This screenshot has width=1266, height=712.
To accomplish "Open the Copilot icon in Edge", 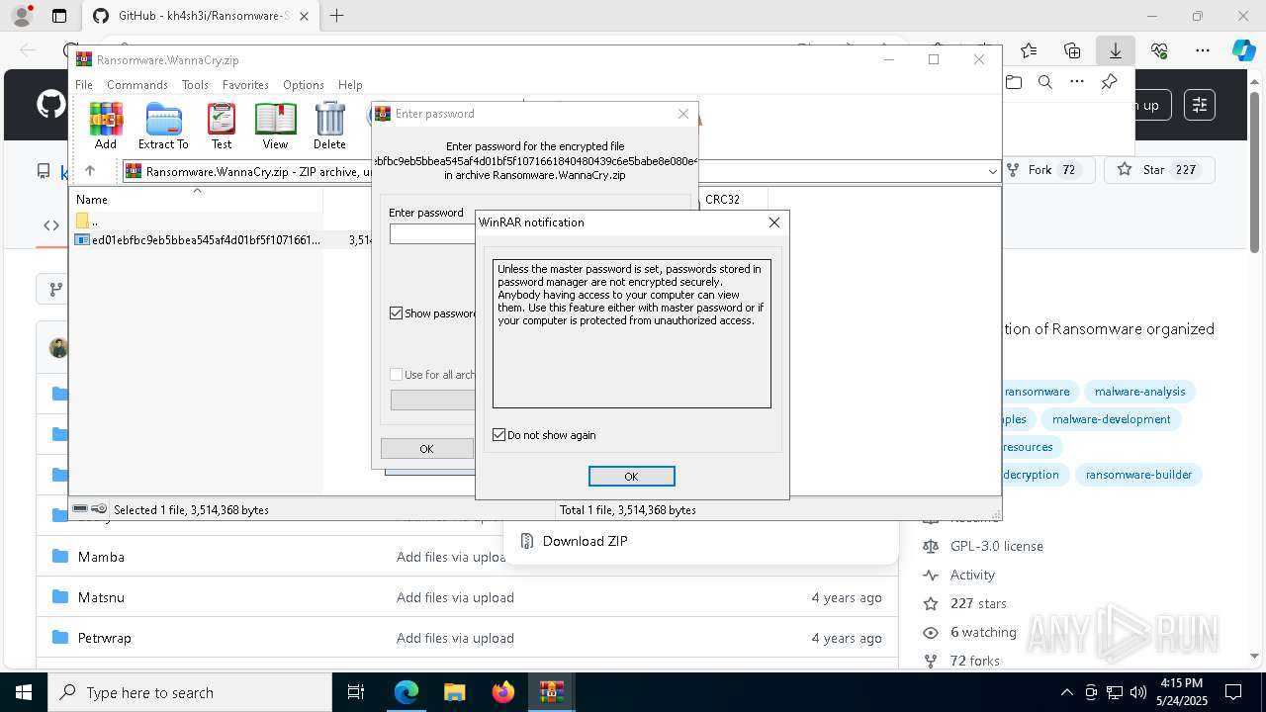I will click(x=1243, y=50).
